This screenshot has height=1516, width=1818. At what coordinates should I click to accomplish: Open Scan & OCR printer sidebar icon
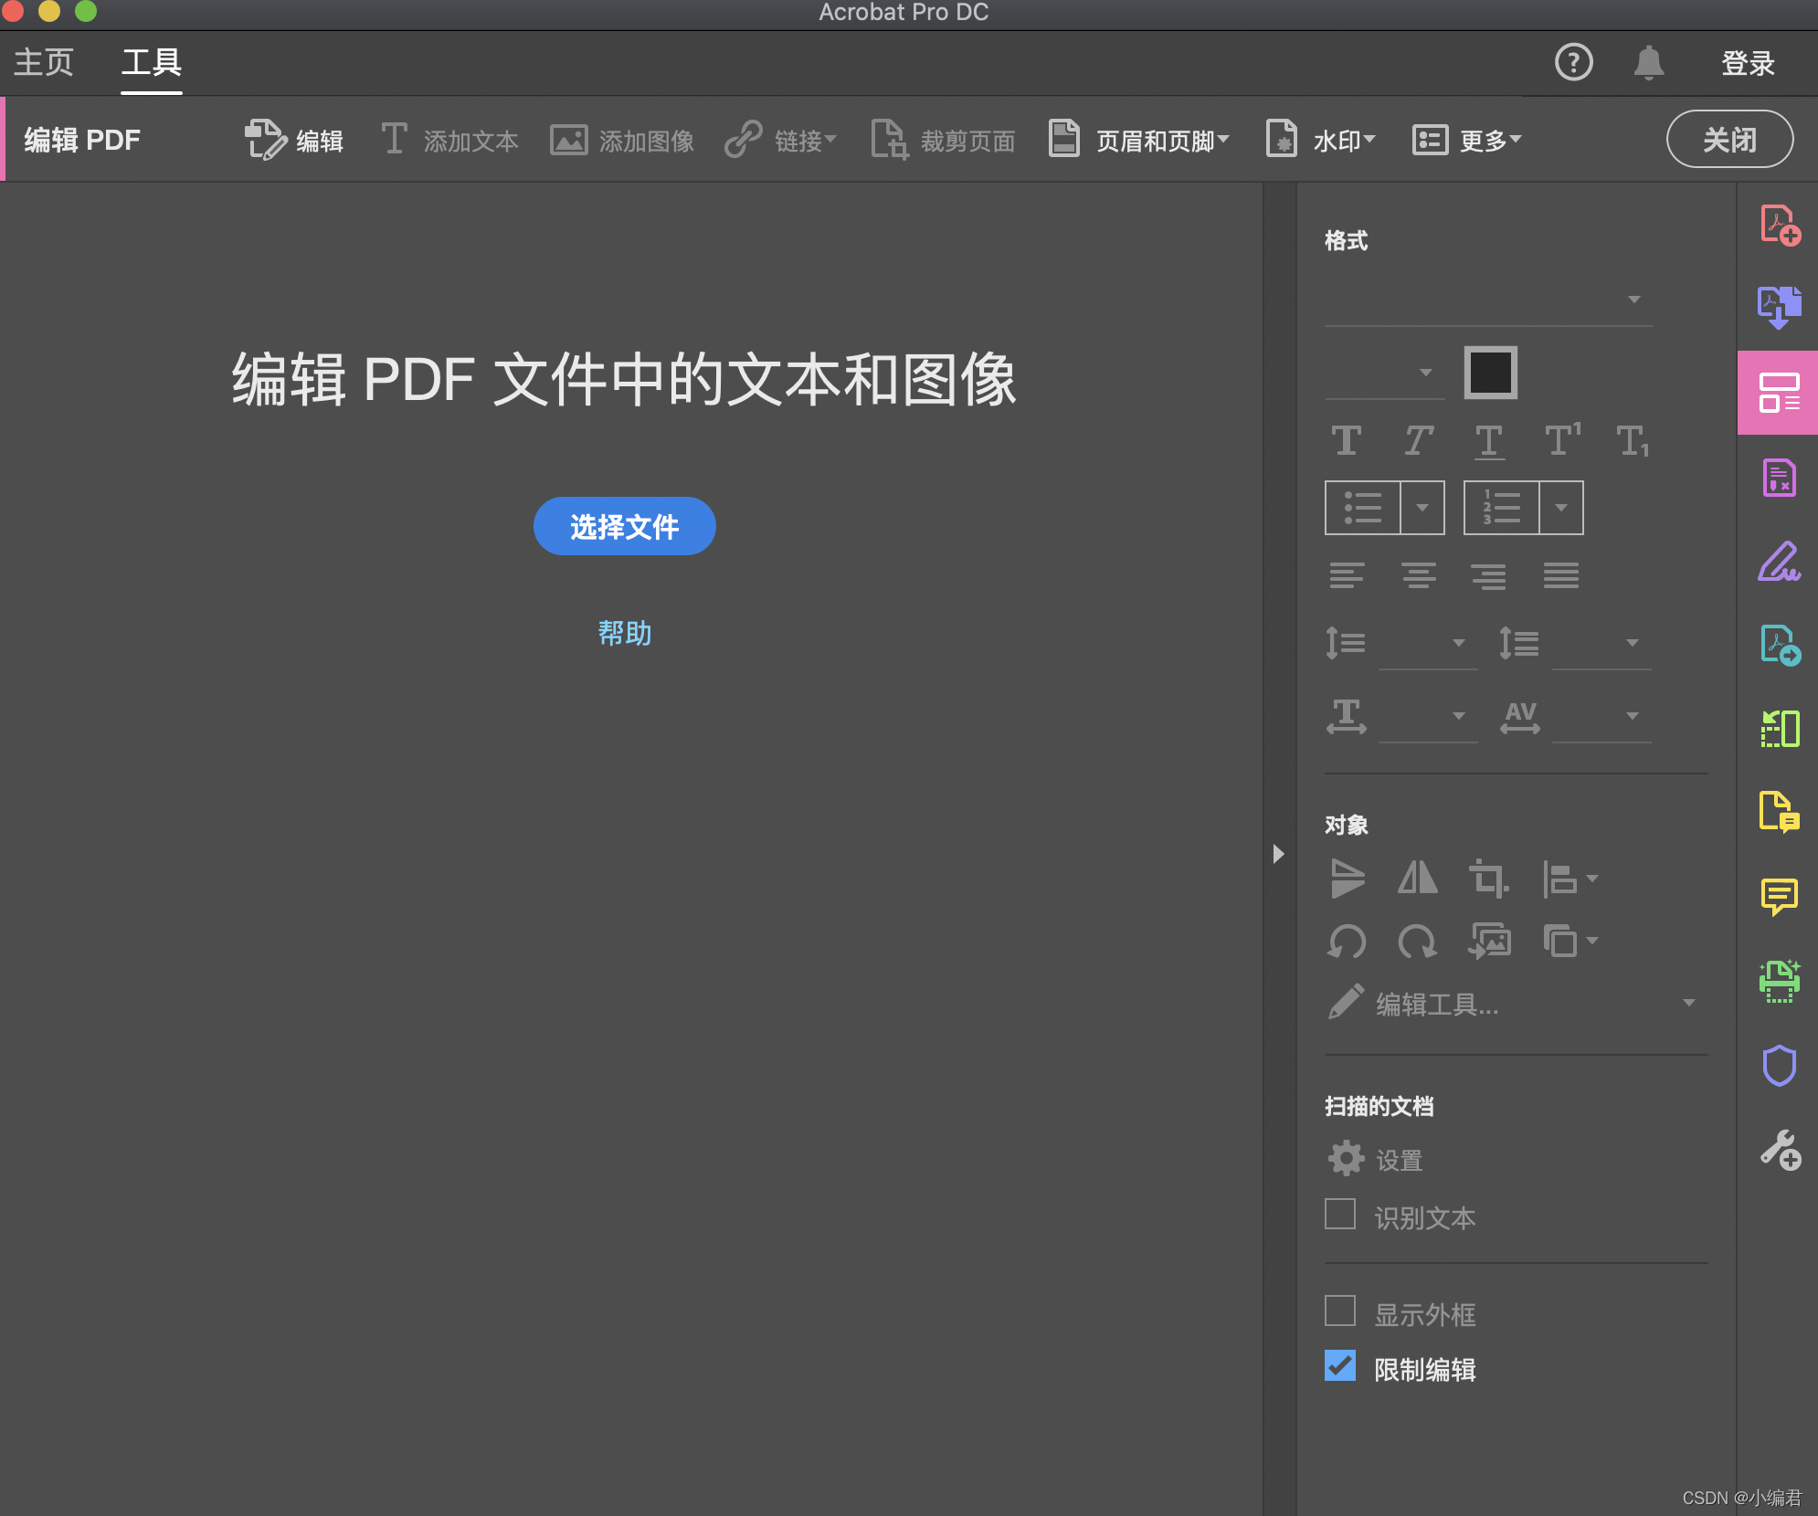pyautogui.click(x=1780, y=982)
